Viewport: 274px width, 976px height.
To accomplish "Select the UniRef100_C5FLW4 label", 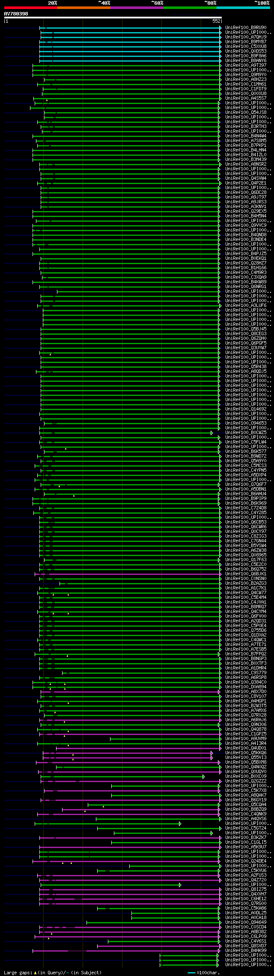I will pos(246,442).
